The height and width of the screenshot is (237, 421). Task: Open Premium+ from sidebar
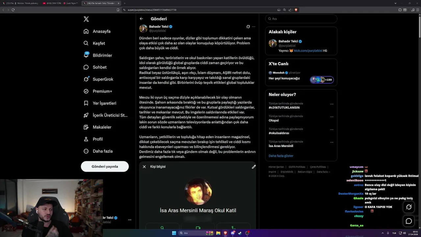click(98, 91)
